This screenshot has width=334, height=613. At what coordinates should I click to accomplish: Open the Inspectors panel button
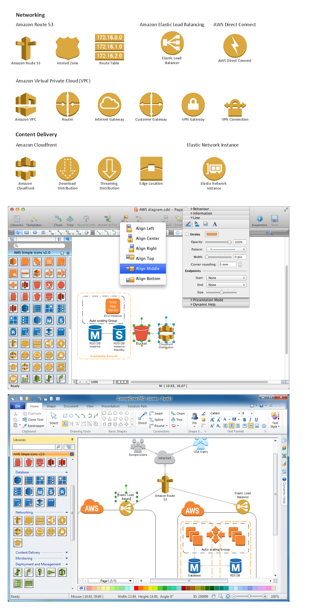pyautogui.click(x=259, y=221)
